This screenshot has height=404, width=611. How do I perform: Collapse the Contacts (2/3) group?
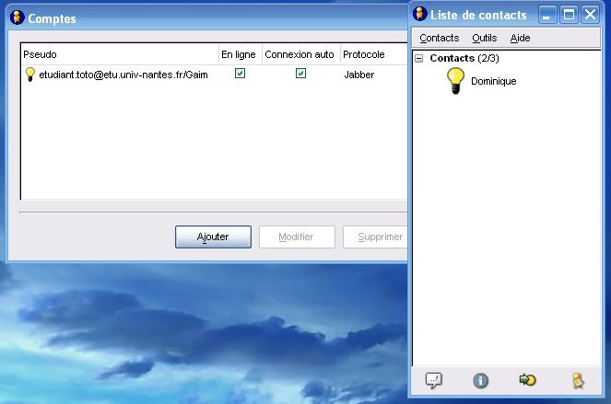pyautogui.click(x=419, y=58)
